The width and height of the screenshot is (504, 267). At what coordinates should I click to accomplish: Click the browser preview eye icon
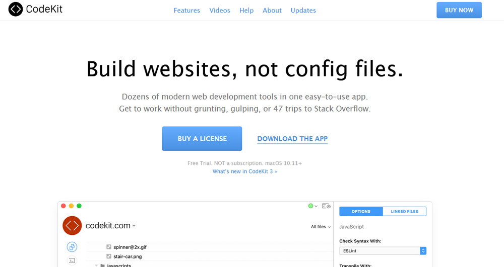coord(326,206)
